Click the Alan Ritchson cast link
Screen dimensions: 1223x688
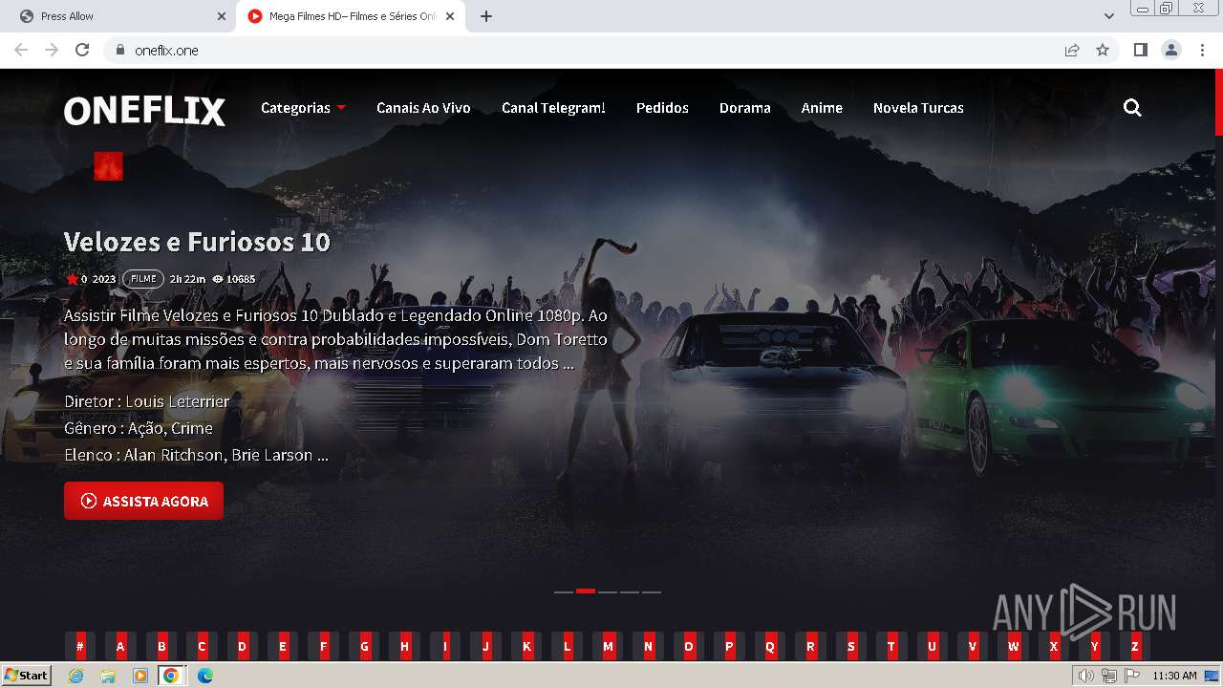[x=173, y=455]
